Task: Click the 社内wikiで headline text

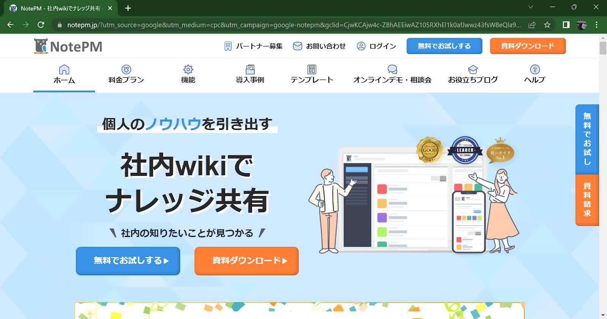Action: 187,166
